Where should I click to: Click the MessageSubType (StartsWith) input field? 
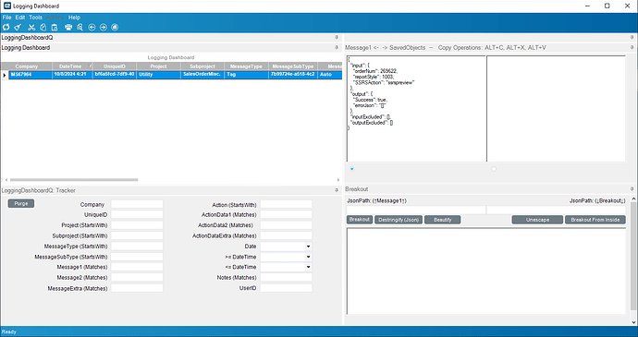(137, 257)
